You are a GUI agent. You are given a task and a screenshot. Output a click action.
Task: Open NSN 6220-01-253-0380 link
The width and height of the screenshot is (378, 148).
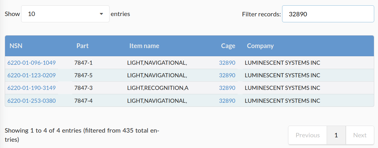32,101
